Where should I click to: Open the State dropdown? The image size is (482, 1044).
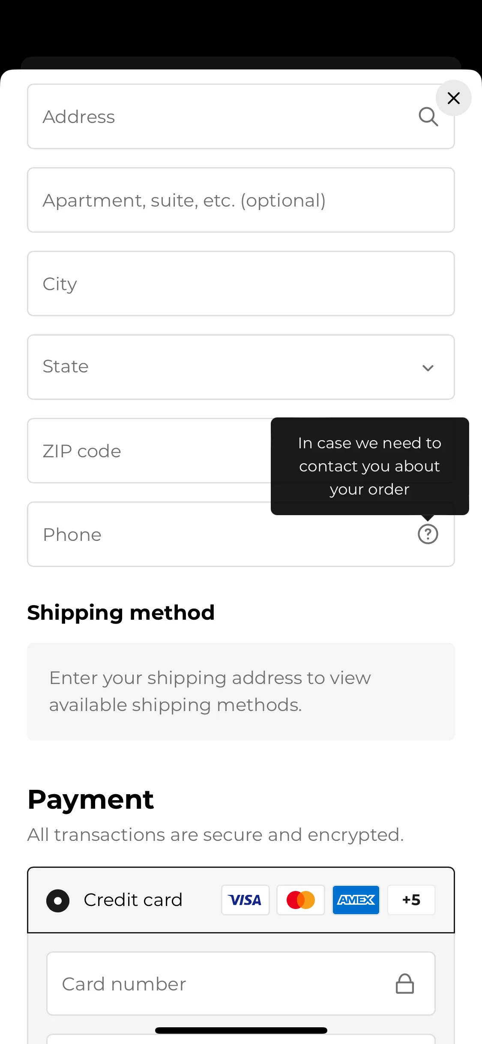pyautogui.click(x=241, y=367)
